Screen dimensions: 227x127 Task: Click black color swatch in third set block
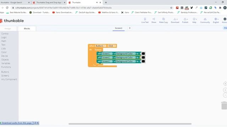[x=143, y=61]
